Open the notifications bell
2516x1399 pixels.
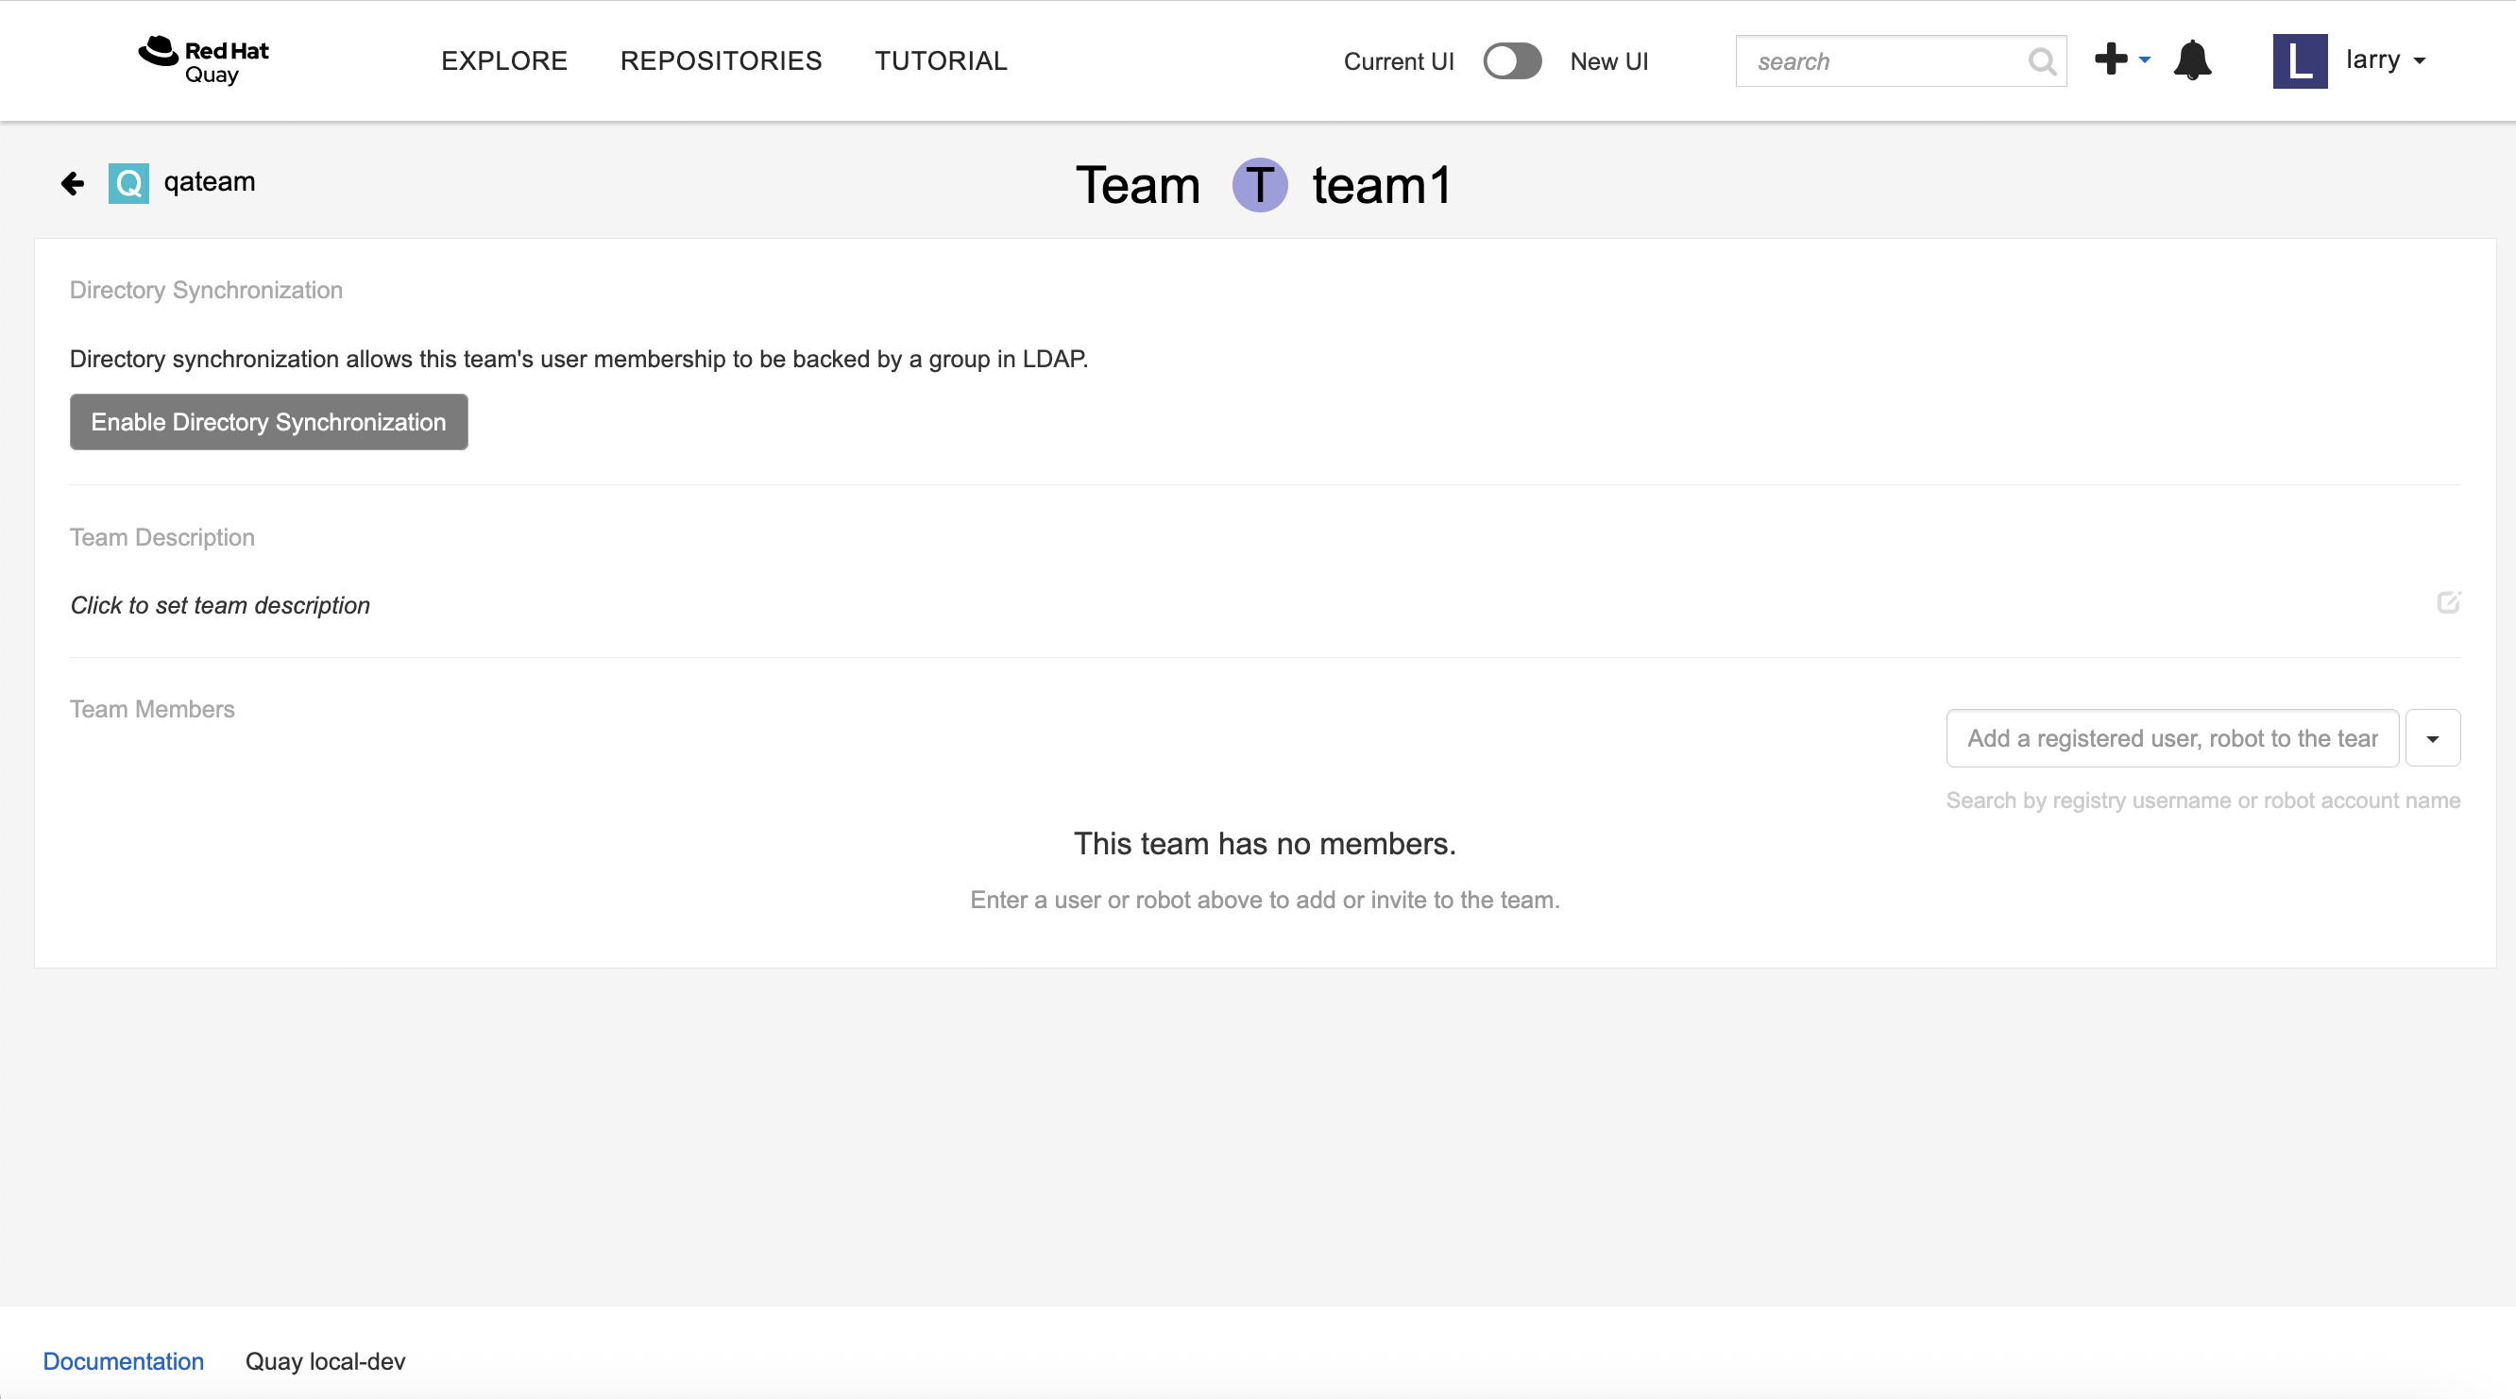point(2192,60)
